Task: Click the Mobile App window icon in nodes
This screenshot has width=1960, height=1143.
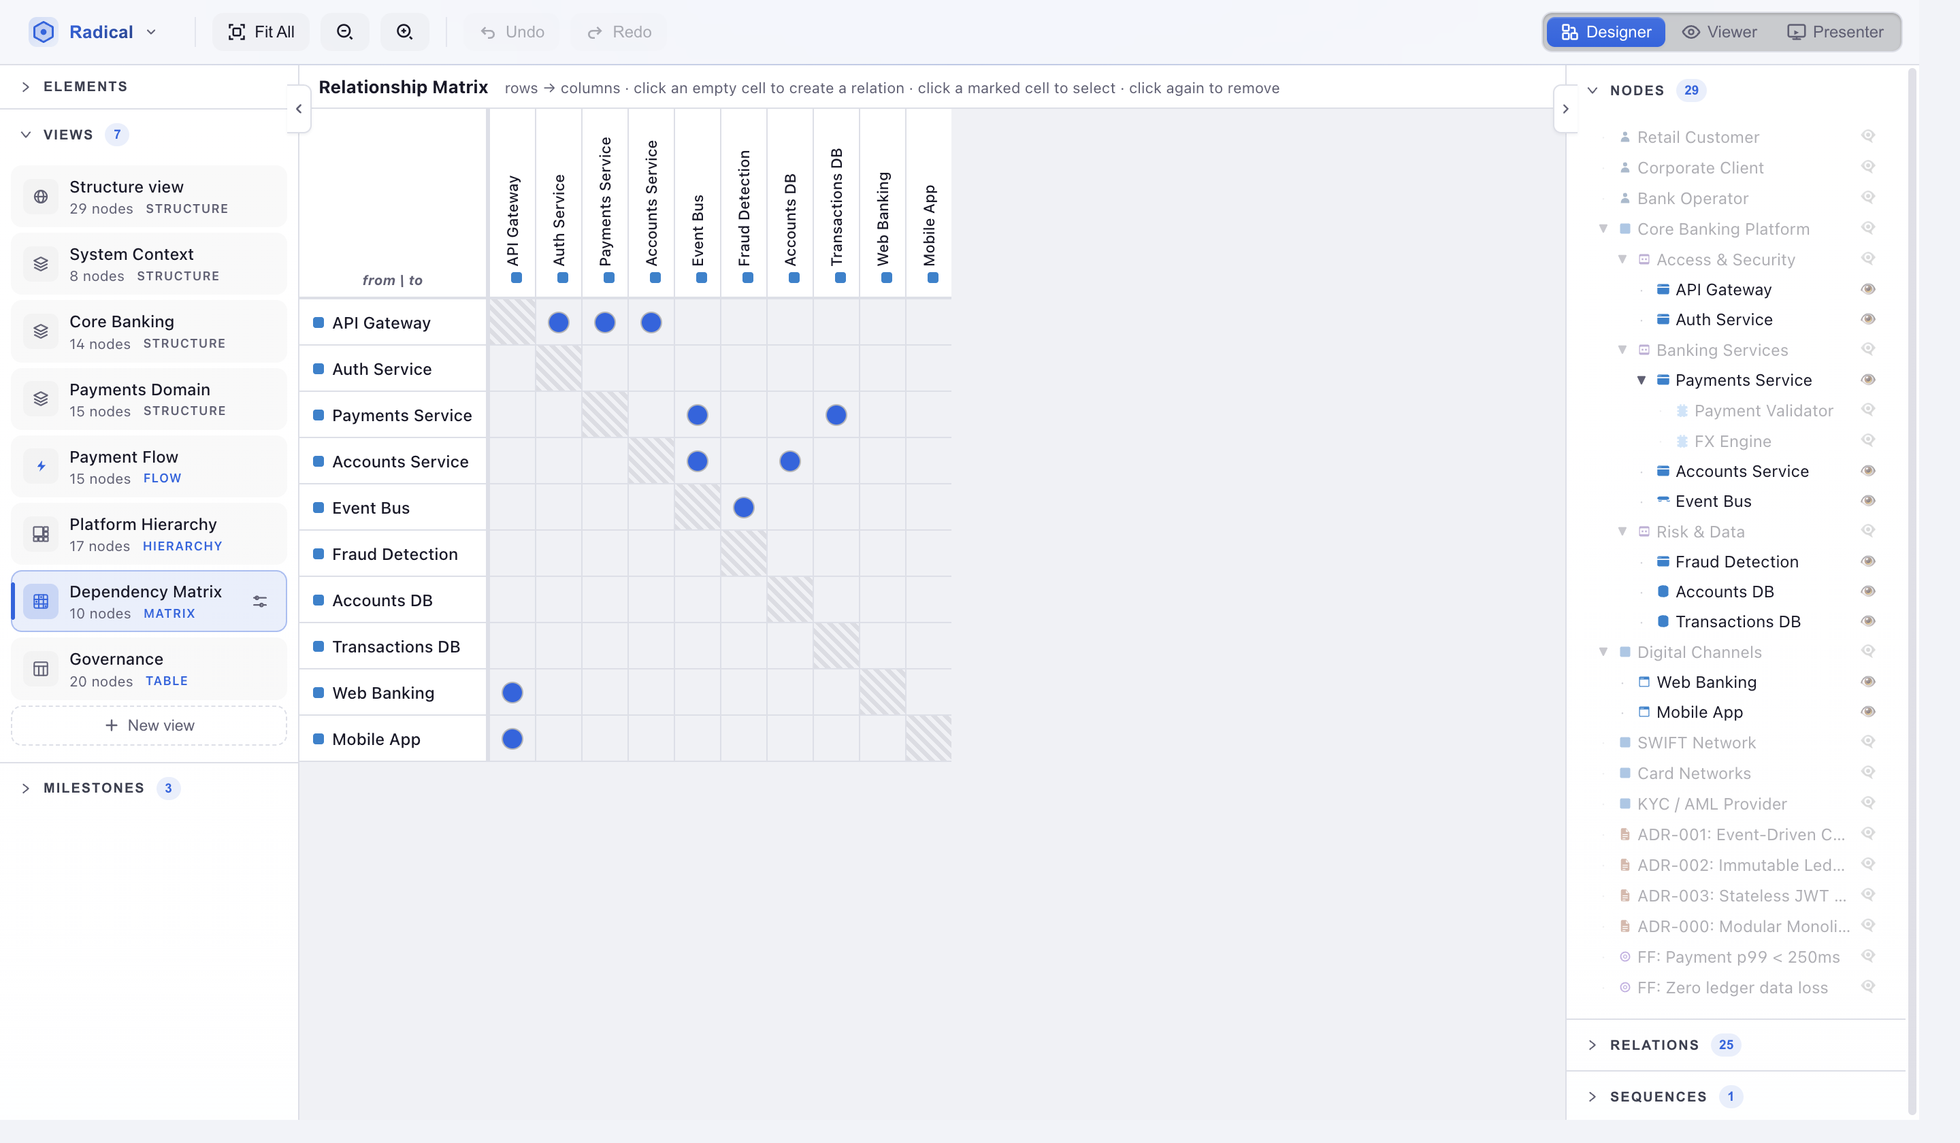Action: point(1644,712)
